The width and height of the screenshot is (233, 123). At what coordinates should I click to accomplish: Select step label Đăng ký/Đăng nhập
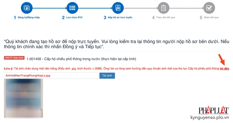pyautogui.click(x=29, y=17)
